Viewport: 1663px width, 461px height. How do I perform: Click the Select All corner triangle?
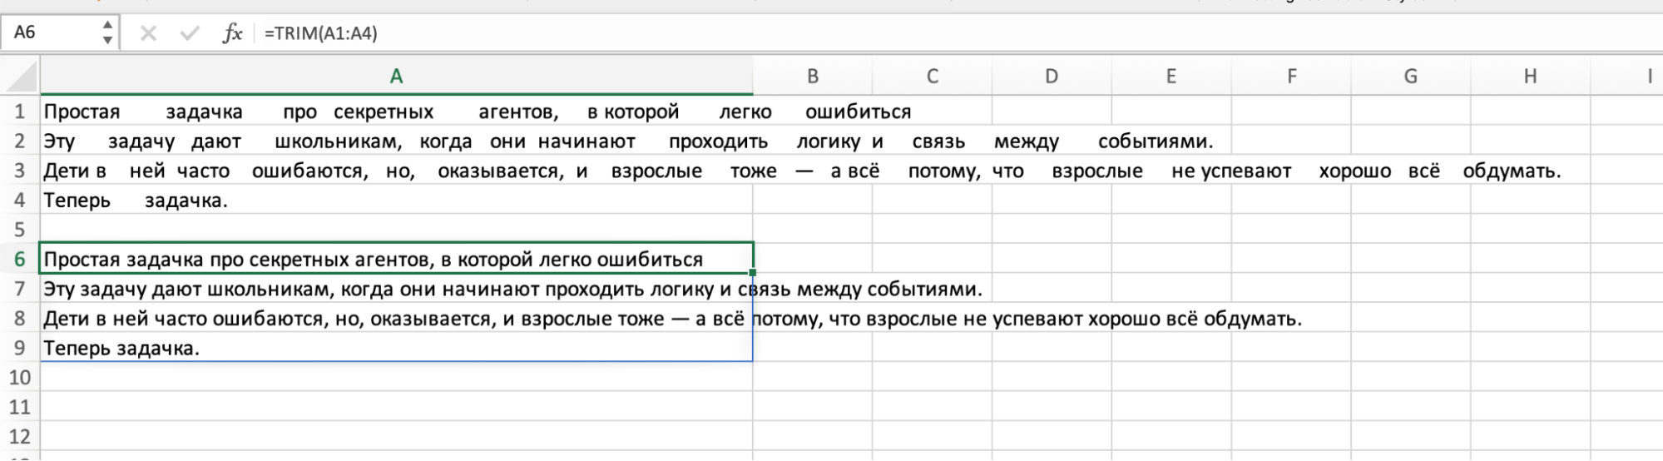coord(22,77)
